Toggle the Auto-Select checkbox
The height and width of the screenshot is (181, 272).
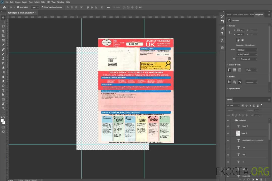click(x=18, y=7)
